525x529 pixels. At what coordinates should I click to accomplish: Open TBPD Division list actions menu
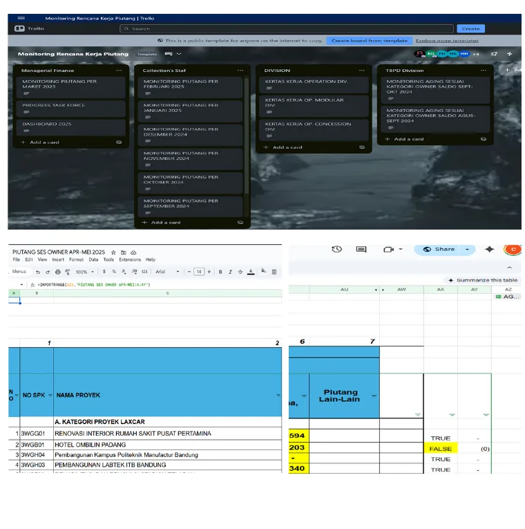[484, 70]
